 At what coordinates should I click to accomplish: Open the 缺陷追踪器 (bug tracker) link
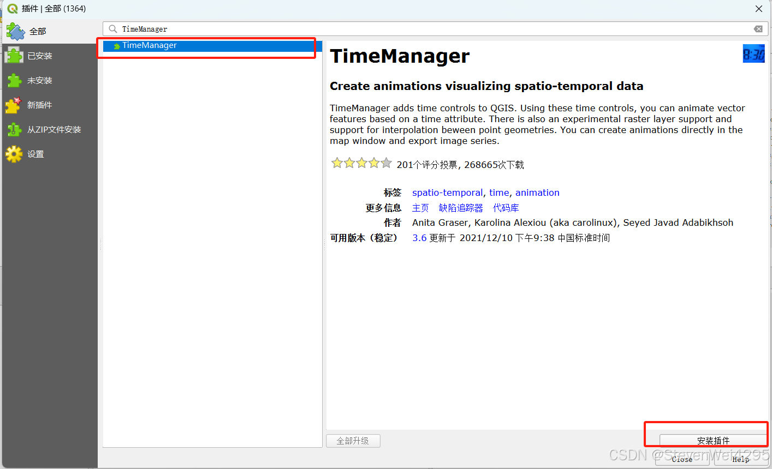461,208
